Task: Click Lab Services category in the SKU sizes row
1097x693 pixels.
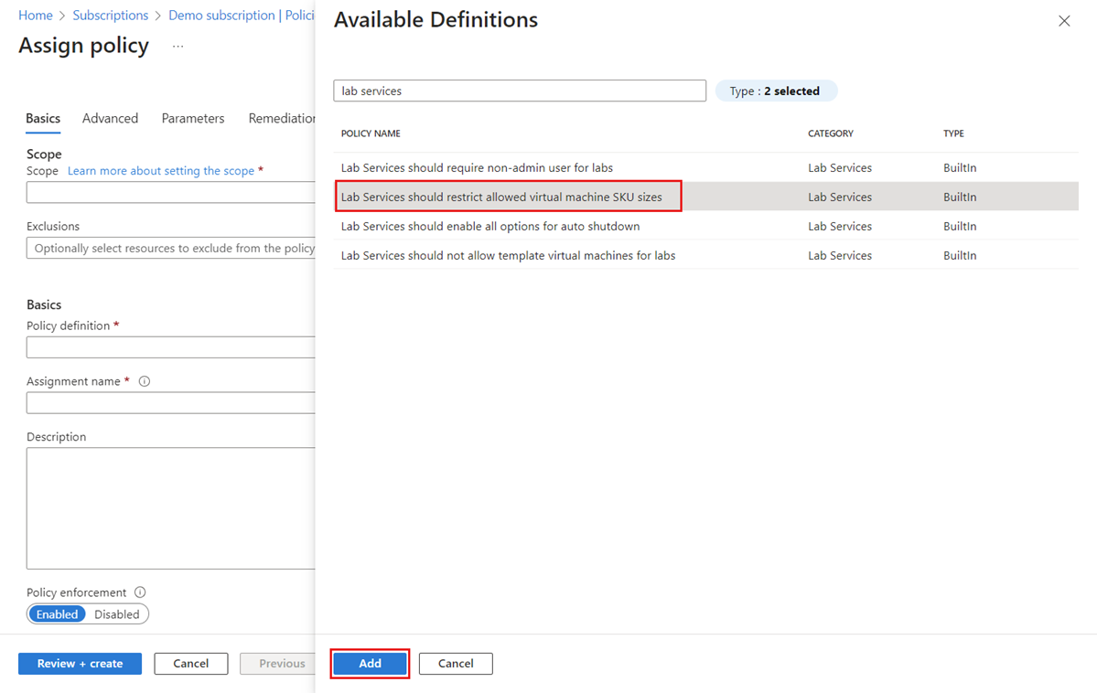Action: 840,197
